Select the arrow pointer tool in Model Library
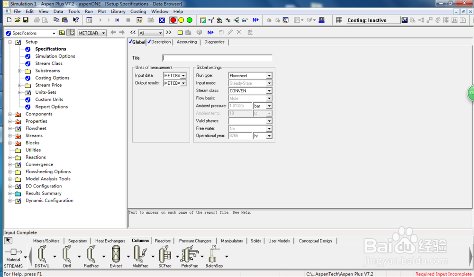The image size is (474, 277). (8, 241)
